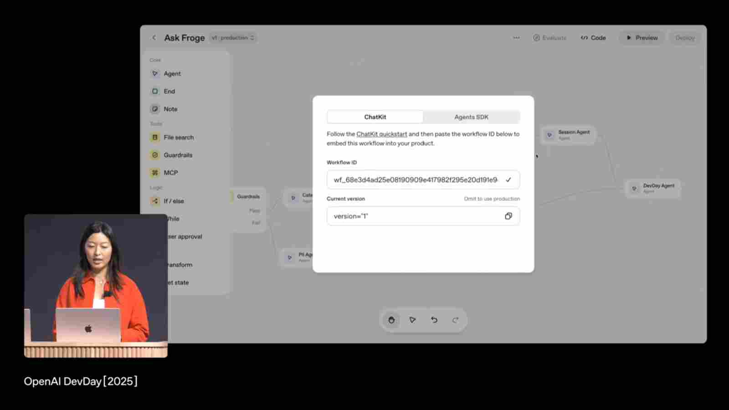Copy the current version snippet
729x410 pixels.
(508, 216)
